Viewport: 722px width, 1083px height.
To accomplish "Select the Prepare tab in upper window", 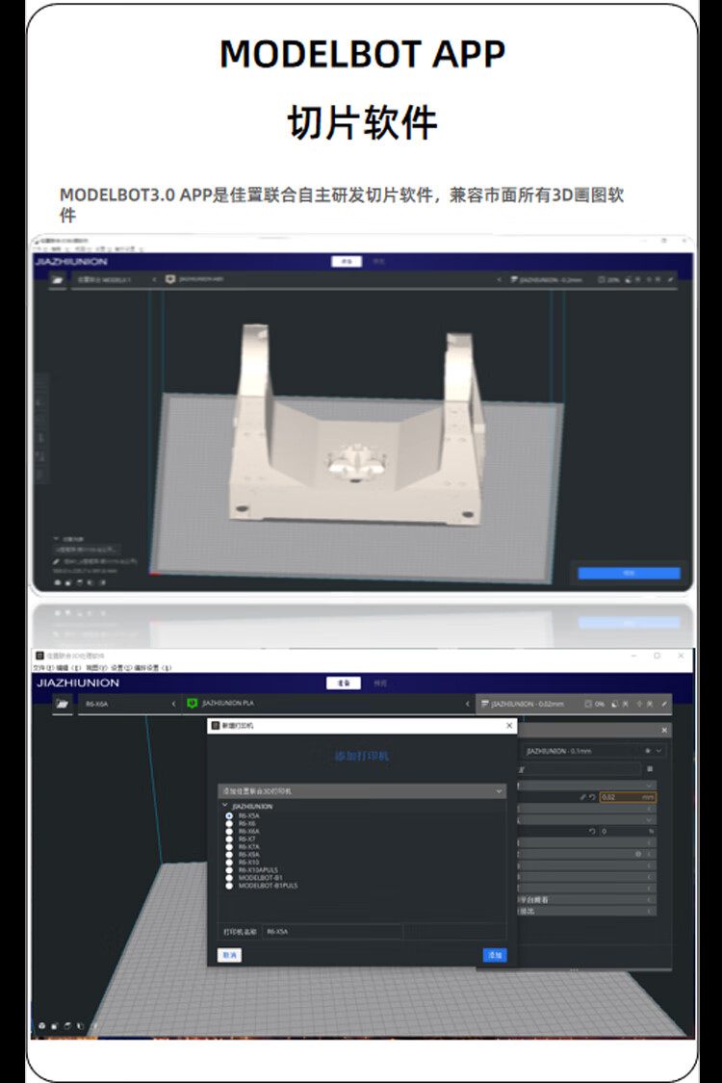I will click(x=343, y=261).
